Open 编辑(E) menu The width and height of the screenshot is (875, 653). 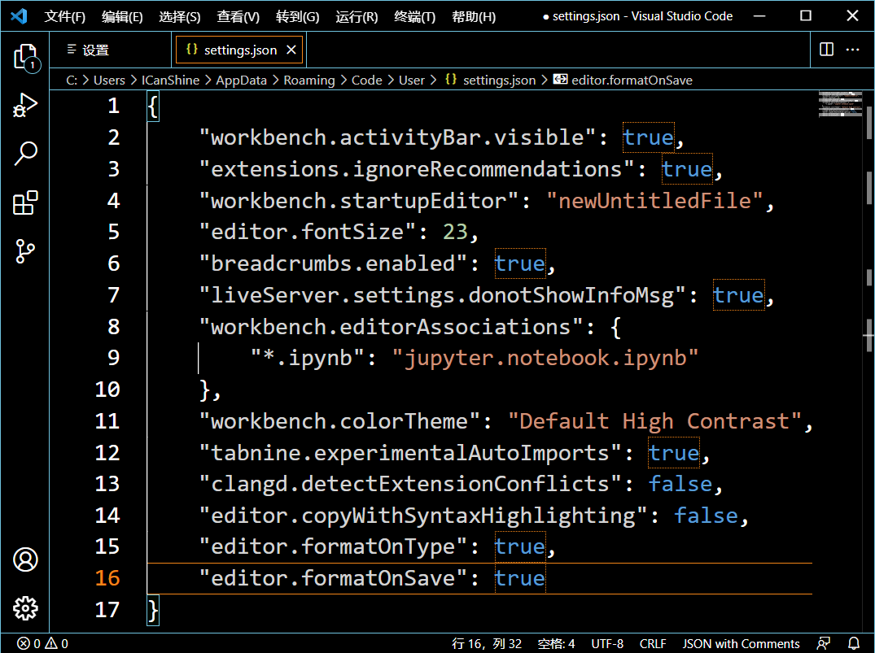(122, 17)
